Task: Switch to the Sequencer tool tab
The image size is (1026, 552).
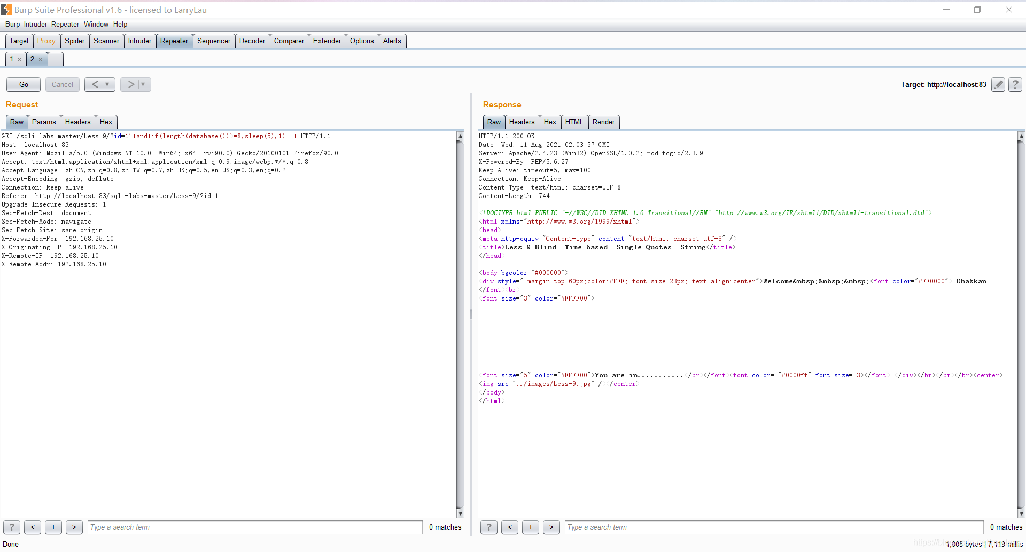Action: pyautogui.click(x=214, y=41)
